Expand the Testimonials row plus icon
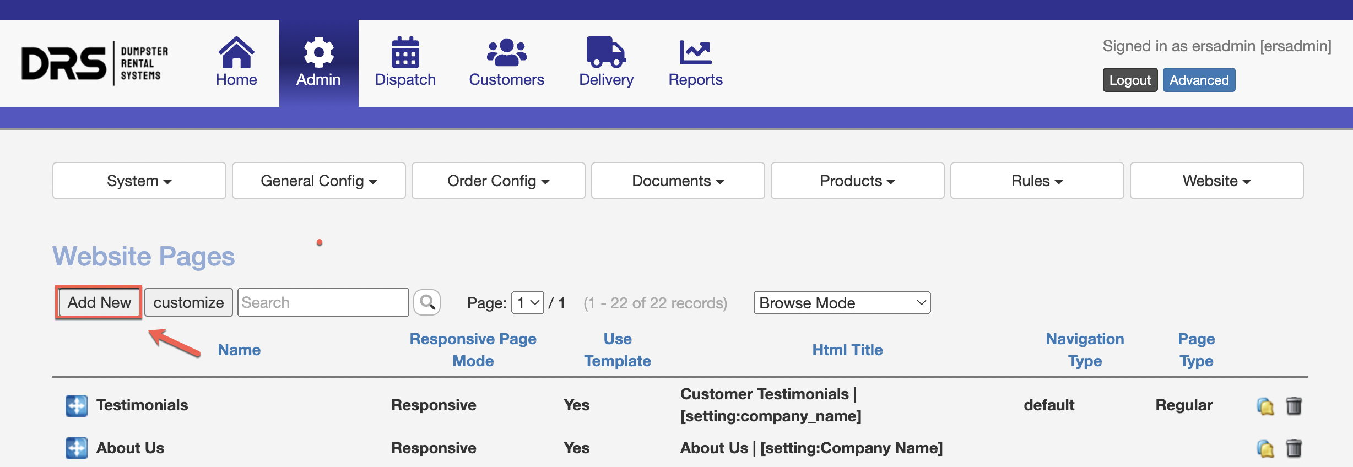1353x467 pixels. (x=77, y=405)
